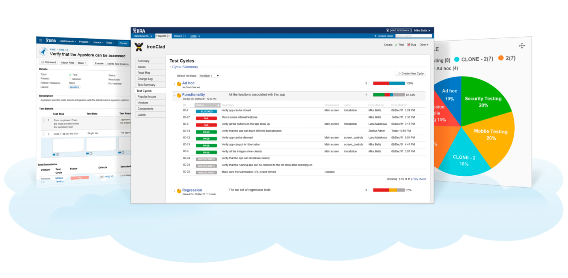Click the Got Feedback button
Viewport: 568px width, 278px height.
[x=401, y=30]
